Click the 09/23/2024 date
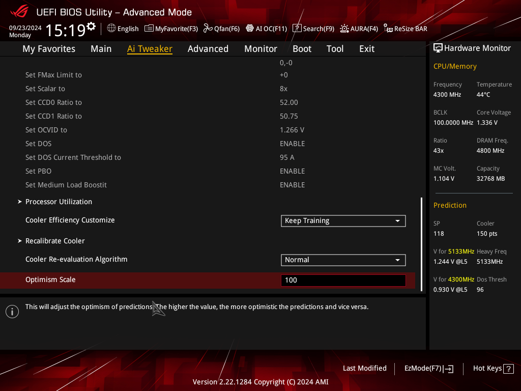This screenshot has width=521, height=391. tap(25, 28)
